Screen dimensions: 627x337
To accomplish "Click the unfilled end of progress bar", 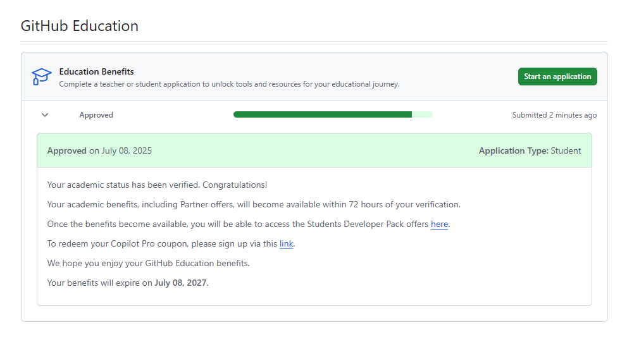I will click(x=422, y=114).
